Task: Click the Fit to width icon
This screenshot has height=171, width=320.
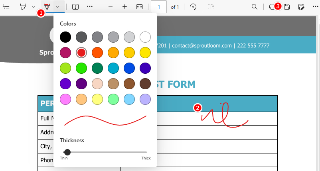Action: [x=139, y=7]
